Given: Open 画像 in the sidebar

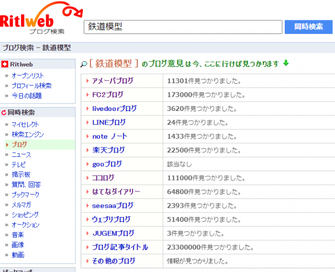Looking at the screenshot, I should click(x=18, y=245).
